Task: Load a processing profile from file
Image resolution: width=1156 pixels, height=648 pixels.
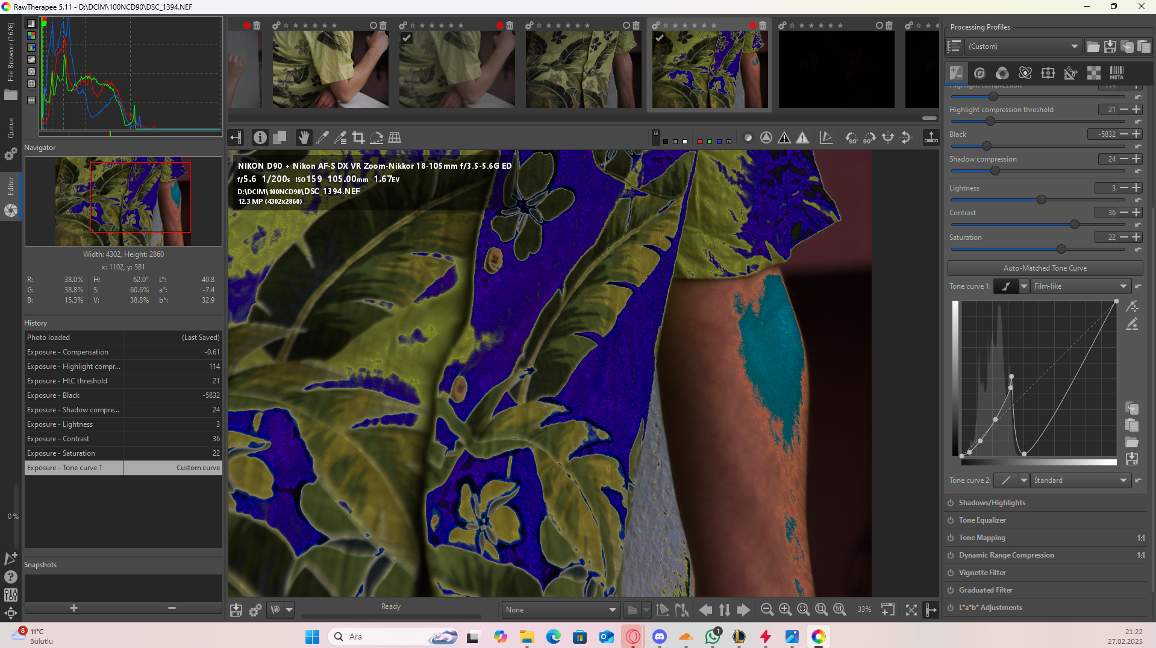Action: [x=1093, y=46]
